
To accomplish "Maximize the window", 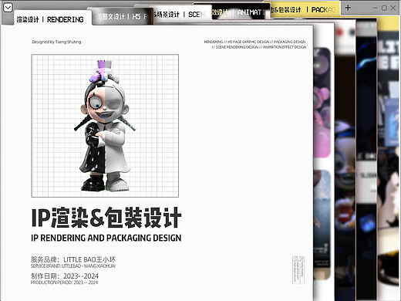I will 384,8.
